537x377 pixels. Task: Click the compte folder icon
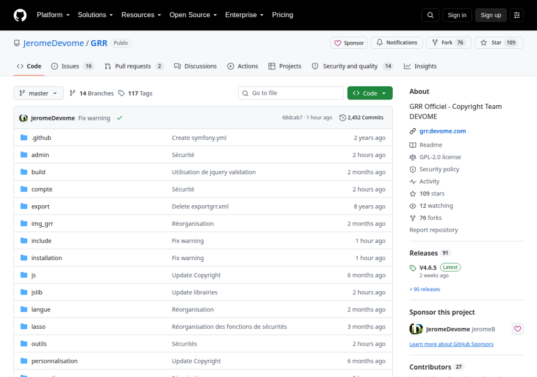pos(24,189)
